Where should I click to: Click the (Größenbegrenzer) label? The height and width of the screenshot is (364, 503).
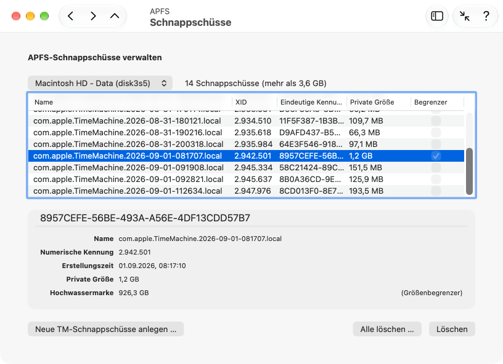click(431, 293)
